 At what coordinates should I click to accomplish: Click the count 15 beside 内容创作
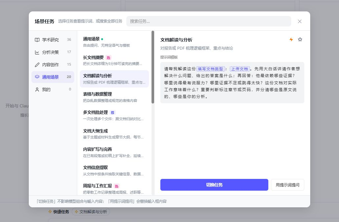(x=69, y=64)
